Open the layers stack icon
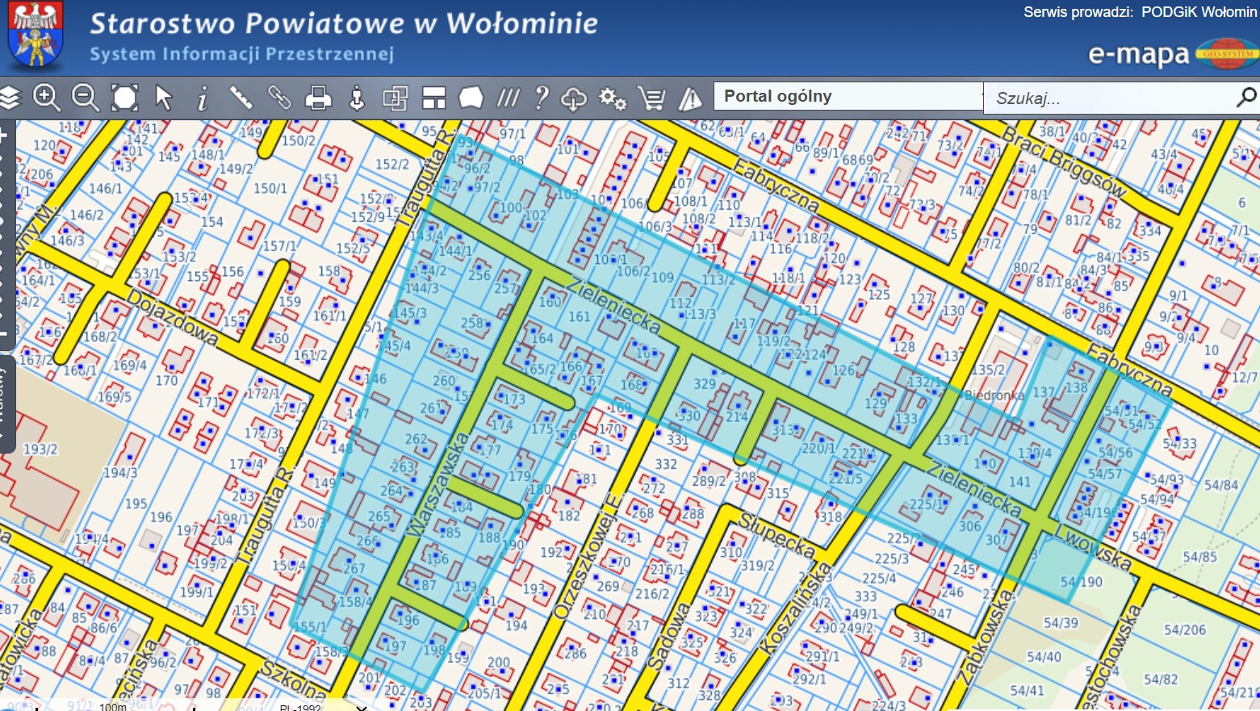 click(x=9, y=98)
